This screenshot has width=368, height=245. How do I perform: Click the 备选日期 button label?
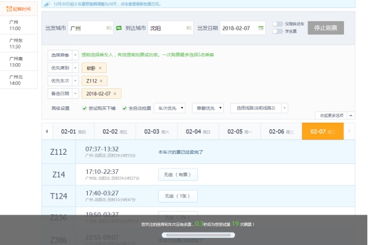[60, 94]
